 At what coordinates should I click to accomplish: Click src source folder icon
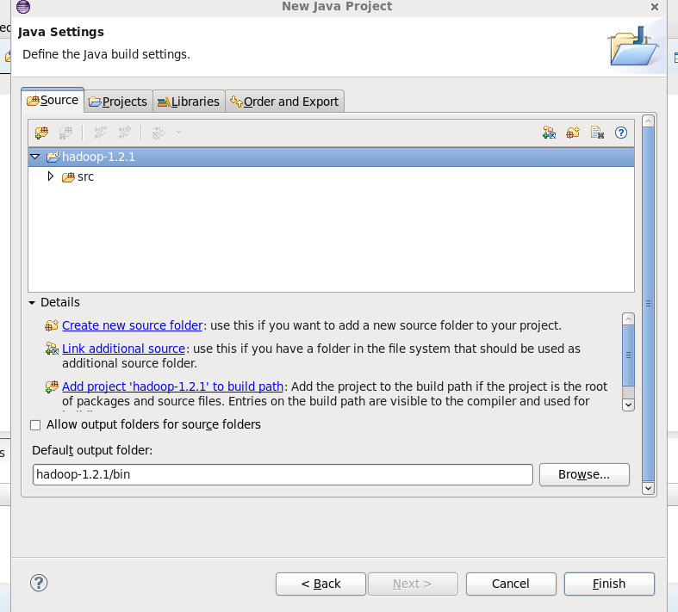tap(68, 177)
